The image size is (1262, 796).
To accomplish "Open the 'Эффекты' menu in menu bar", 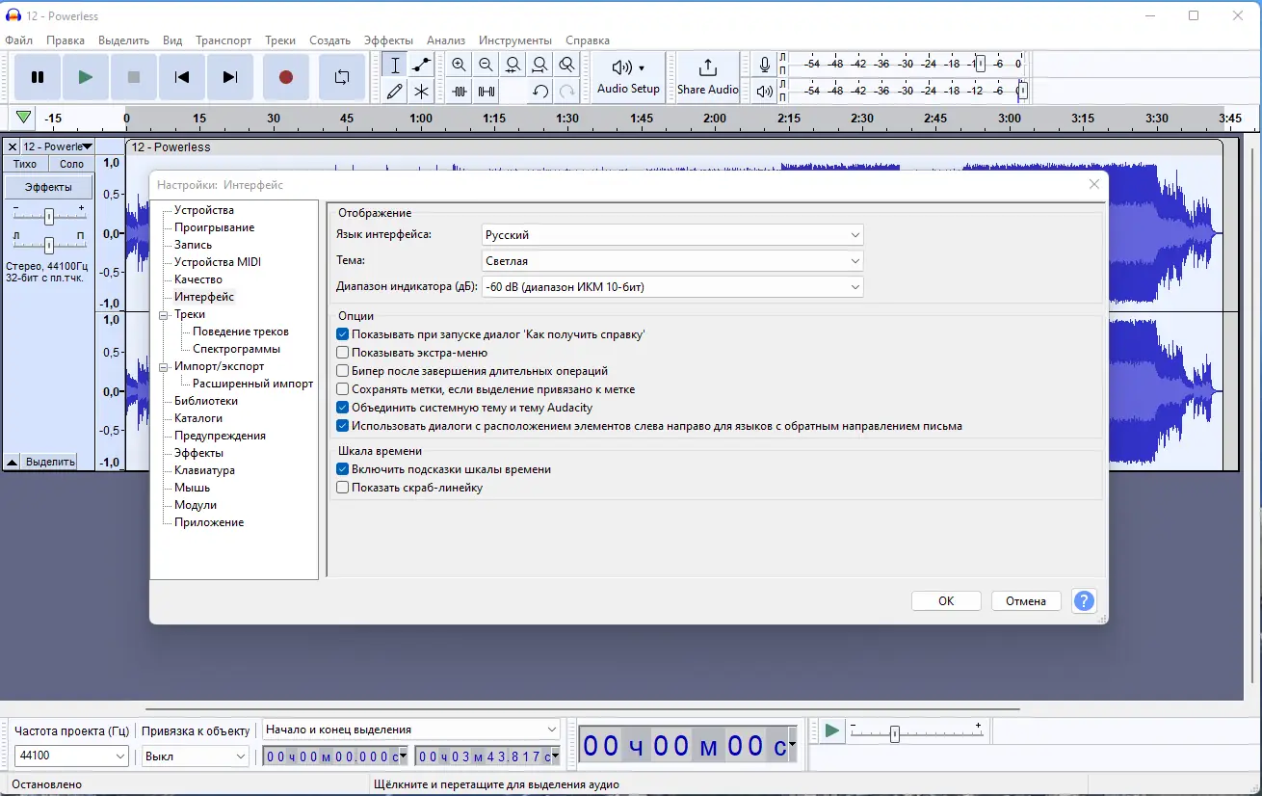I will pyautogui.click(x=388, y=40).
